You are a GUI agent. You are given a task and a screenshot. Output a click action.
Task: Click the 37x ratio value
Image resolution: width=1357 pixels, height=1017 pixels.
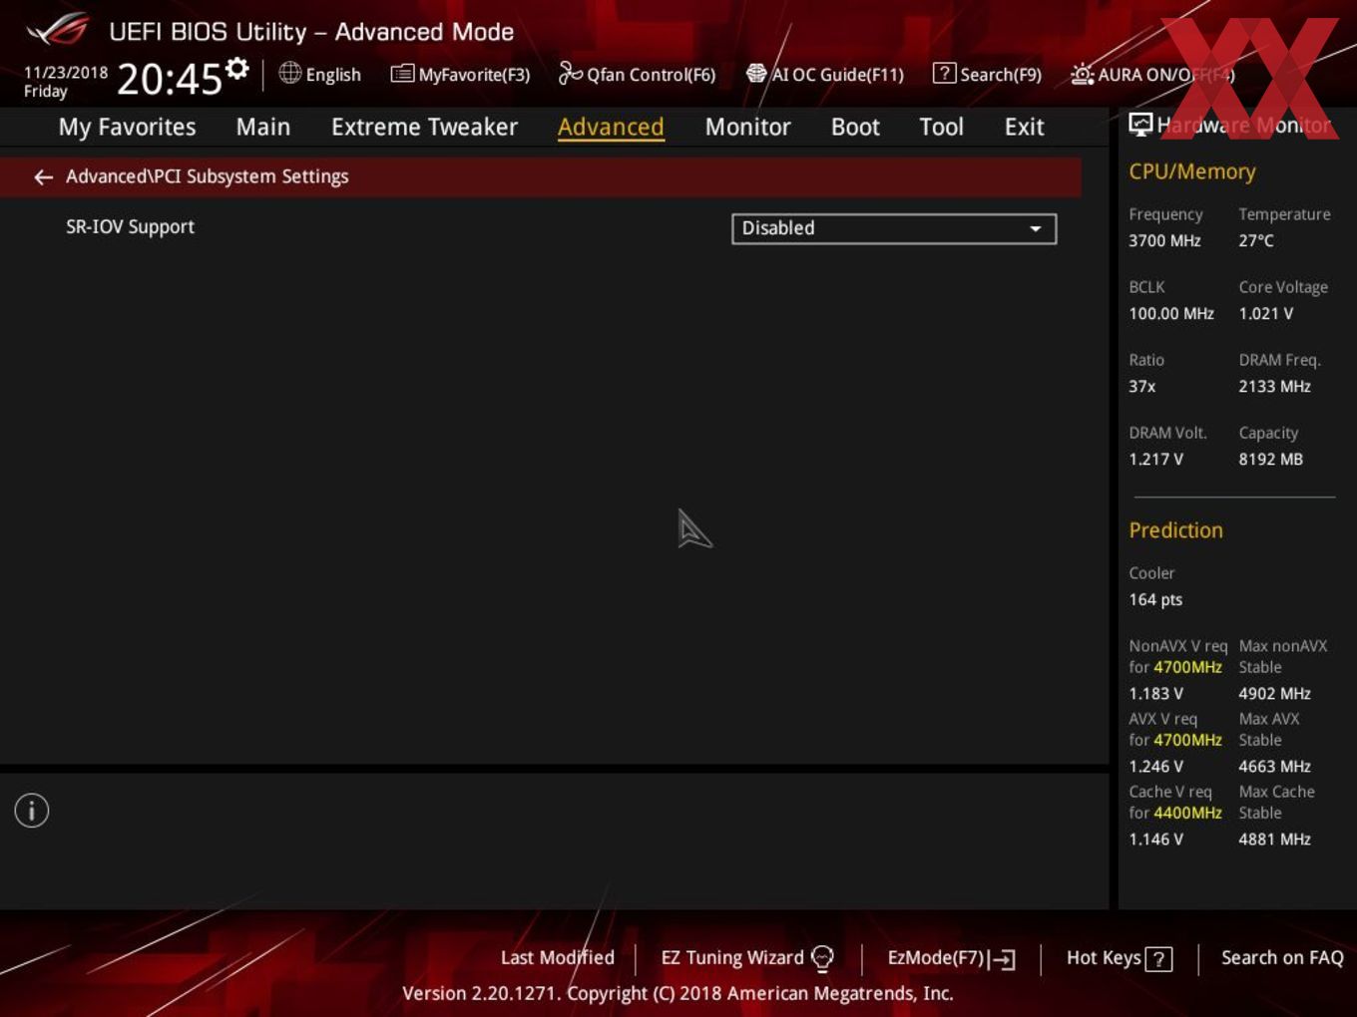point(1142,386)
